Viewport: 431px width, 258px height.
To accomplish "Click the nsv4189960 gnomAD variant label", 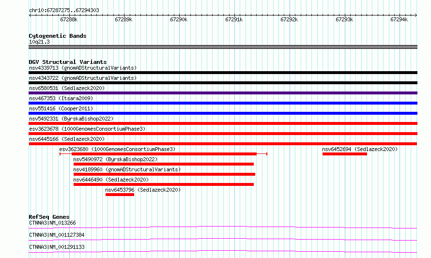I will [x=127, y=169].
